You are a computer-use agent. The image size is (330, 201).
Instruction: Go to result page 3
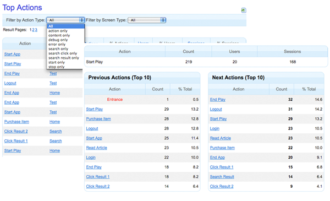click(x=36, y=30)
